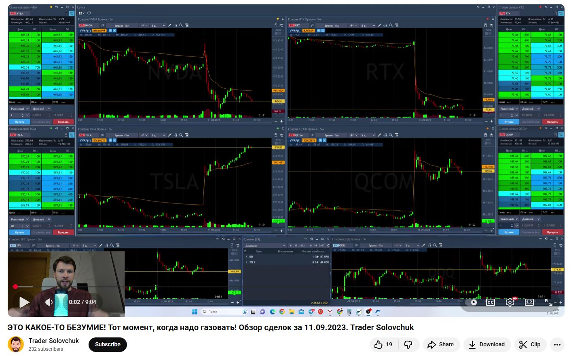Click the magnifier icon on the SPY chart

point(112,245)
